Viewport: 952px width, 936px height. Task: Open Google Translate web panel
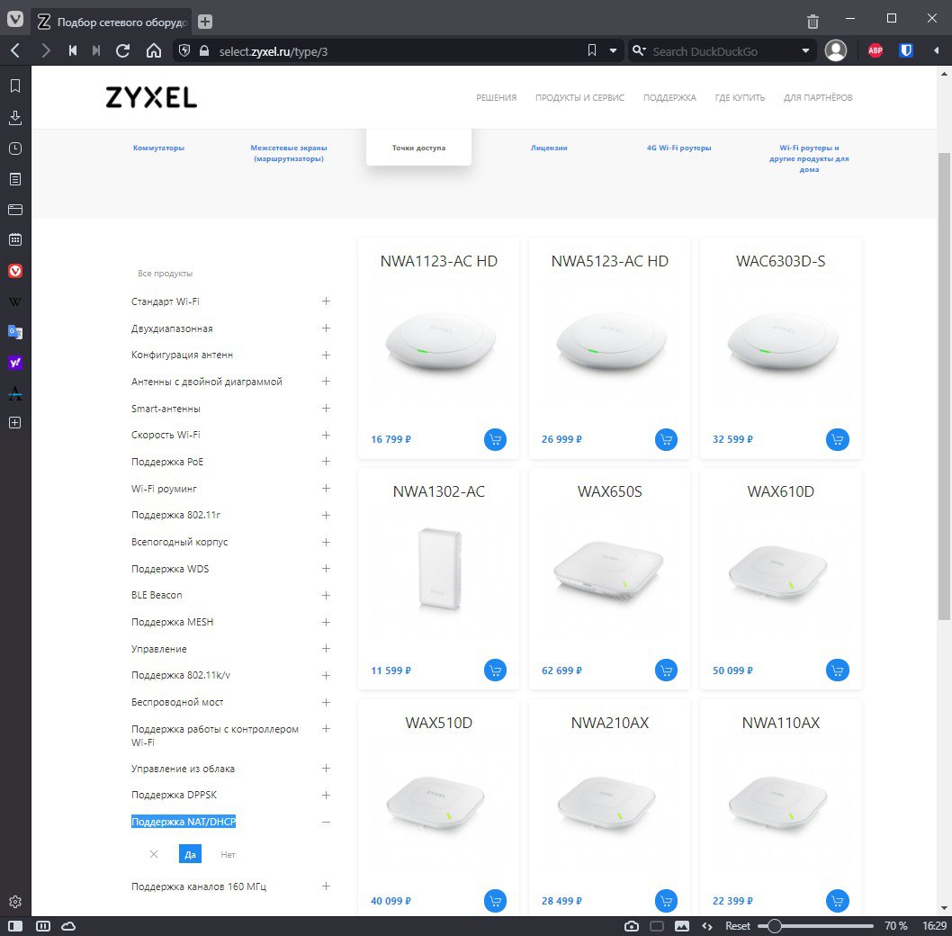point(15,332)
